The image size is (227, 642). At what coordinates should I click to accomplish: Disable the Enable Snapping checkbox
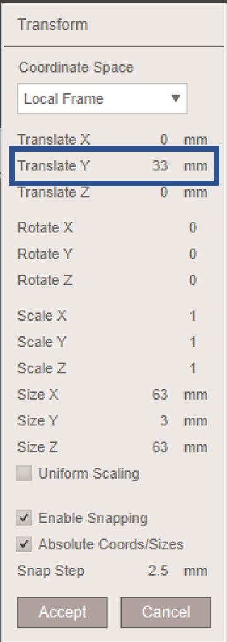[24, 518]
